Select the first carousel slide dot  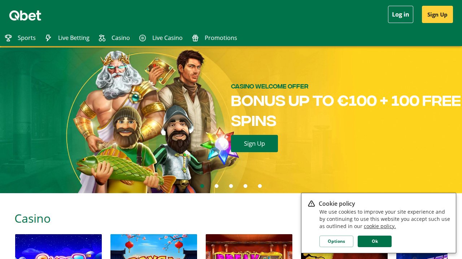[202, 186]
